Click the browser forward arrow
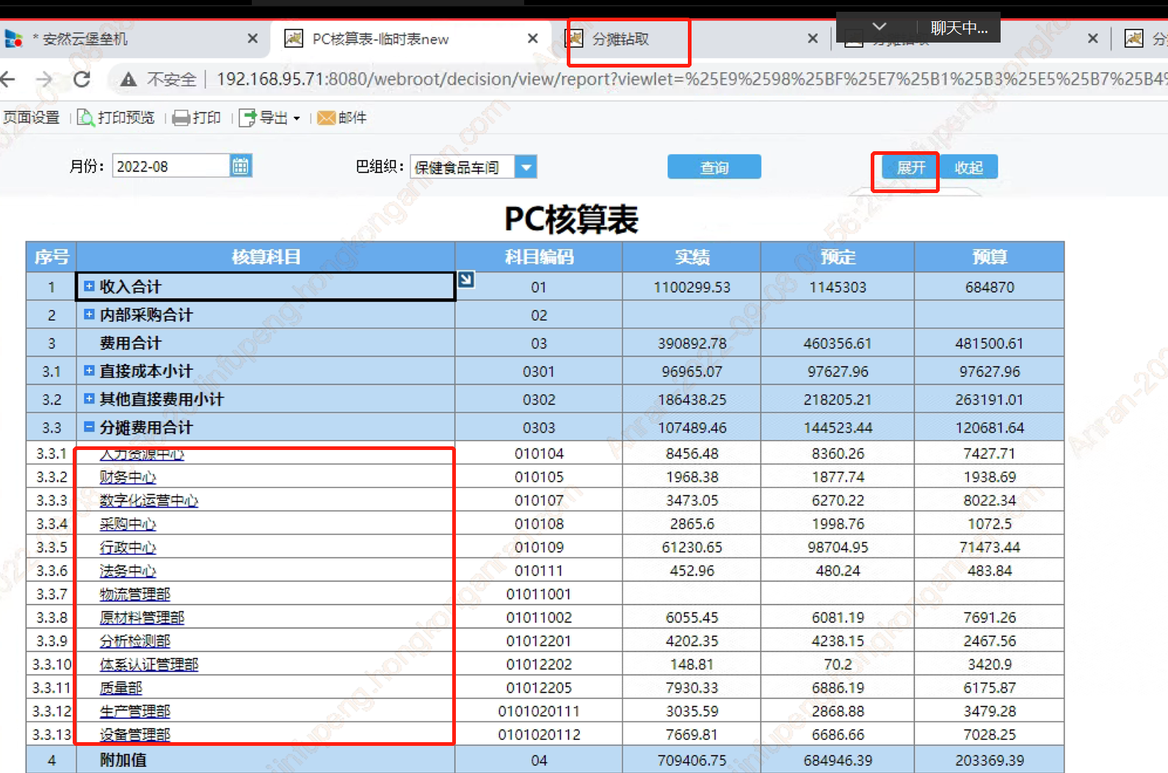Screen dimensions: 1168x773 tap(44, 79)
